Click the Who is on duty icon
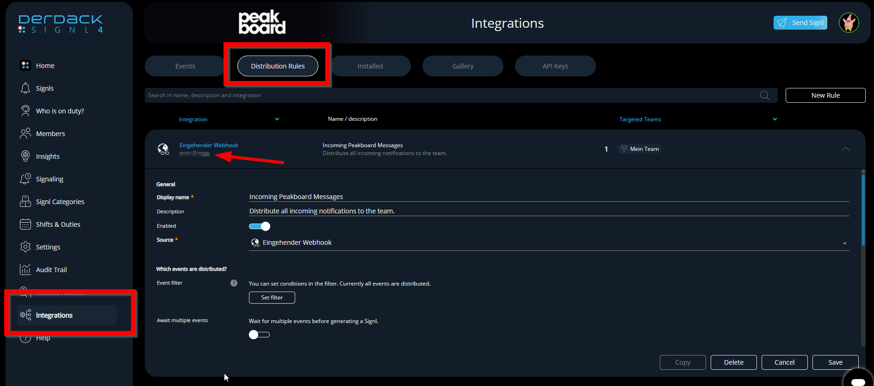Screen dimensions: 874x386 [x=25, y=111]
